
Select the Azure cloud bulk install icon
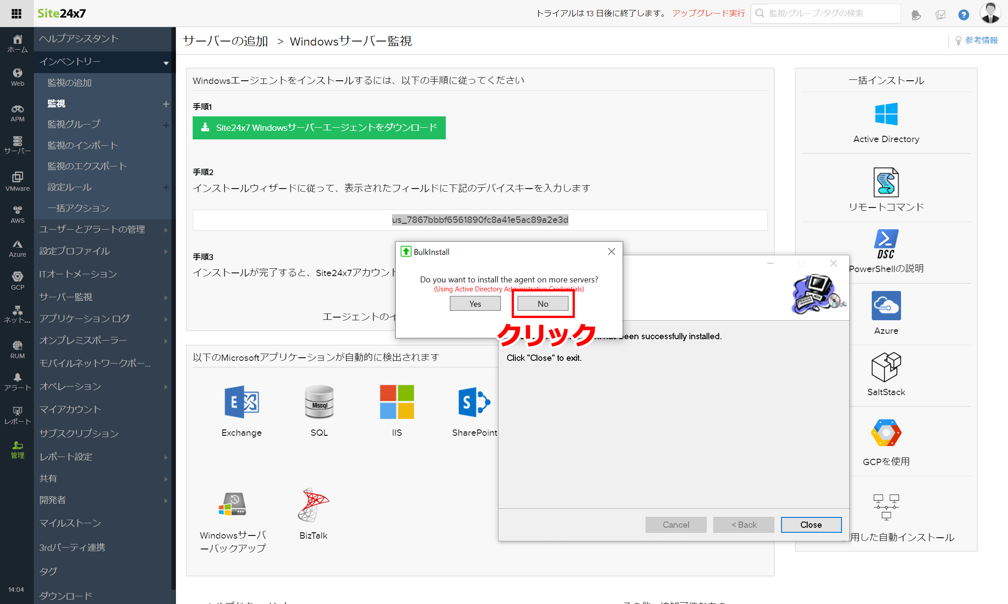886,305
